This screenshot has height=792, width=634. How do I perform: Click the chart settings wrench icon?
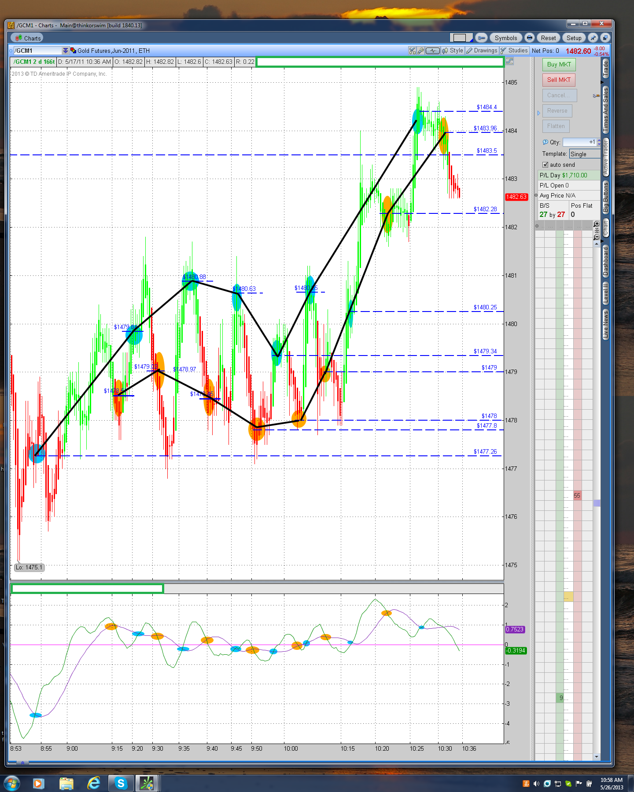(x=420, y=51)
